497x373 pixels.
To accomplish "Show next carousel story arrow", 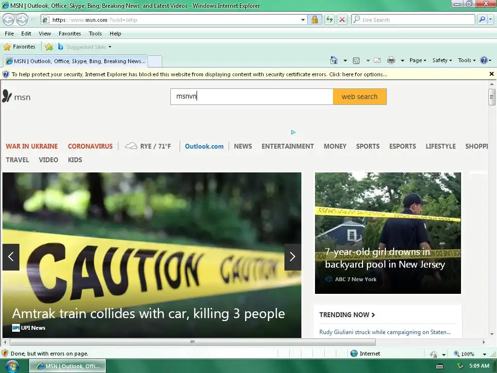I will [x=293, y=257].
